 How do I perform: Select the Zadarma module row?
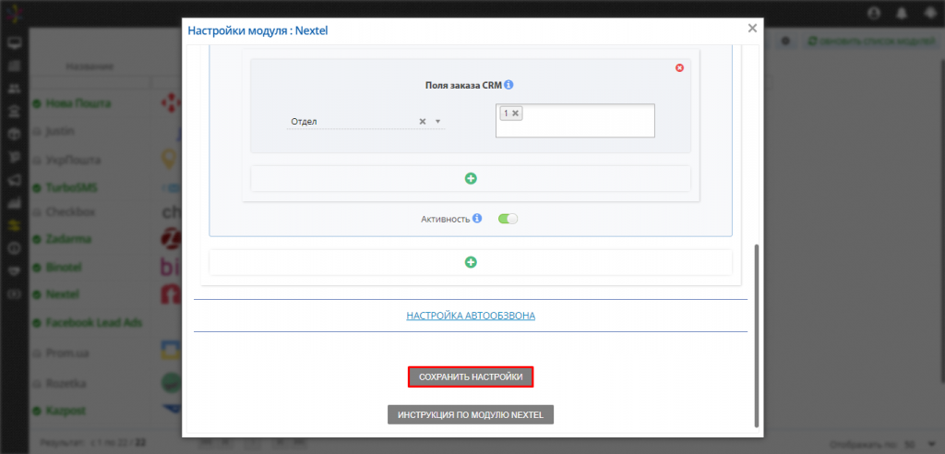click(x=68, y=239)
